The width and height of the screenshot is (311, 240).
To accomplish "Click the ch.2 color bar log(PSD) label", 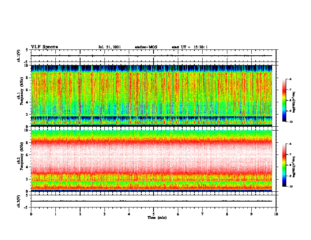I will tap(294, 167).
